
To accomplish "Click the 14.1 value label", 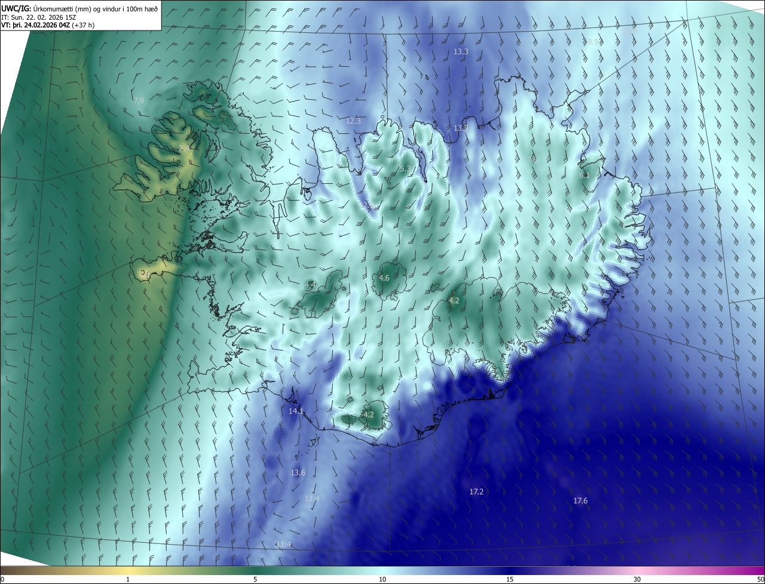I will click(x=296, y=411).
